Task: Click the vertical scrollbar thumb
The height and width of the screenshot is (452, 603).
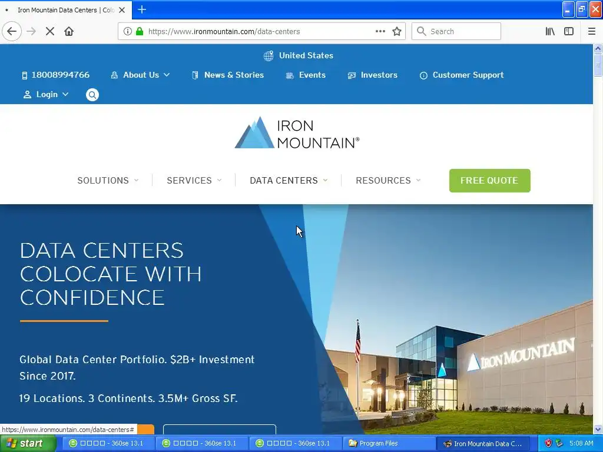Action: pos(598,65)
